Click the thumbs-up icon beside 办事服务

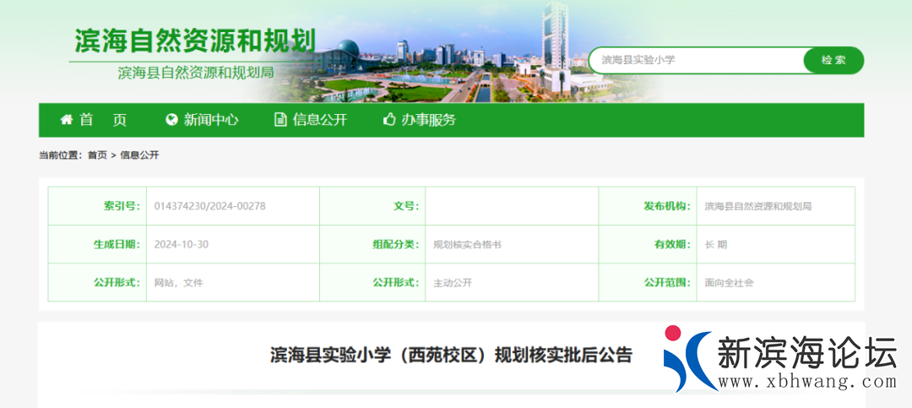pyautogui.click(x=389, y=120)
